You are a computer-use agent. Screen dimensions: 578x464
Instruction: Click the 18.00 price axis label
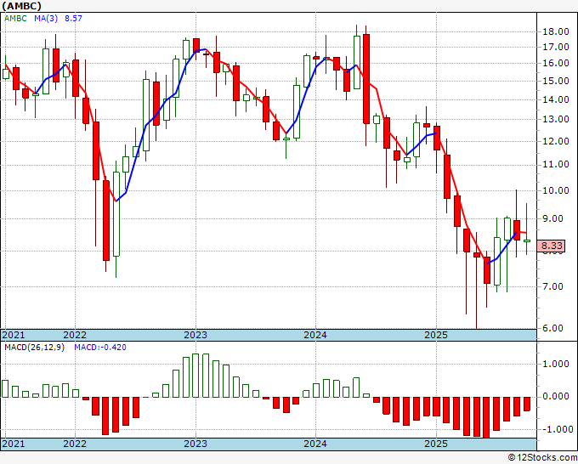tap(556, 31)
